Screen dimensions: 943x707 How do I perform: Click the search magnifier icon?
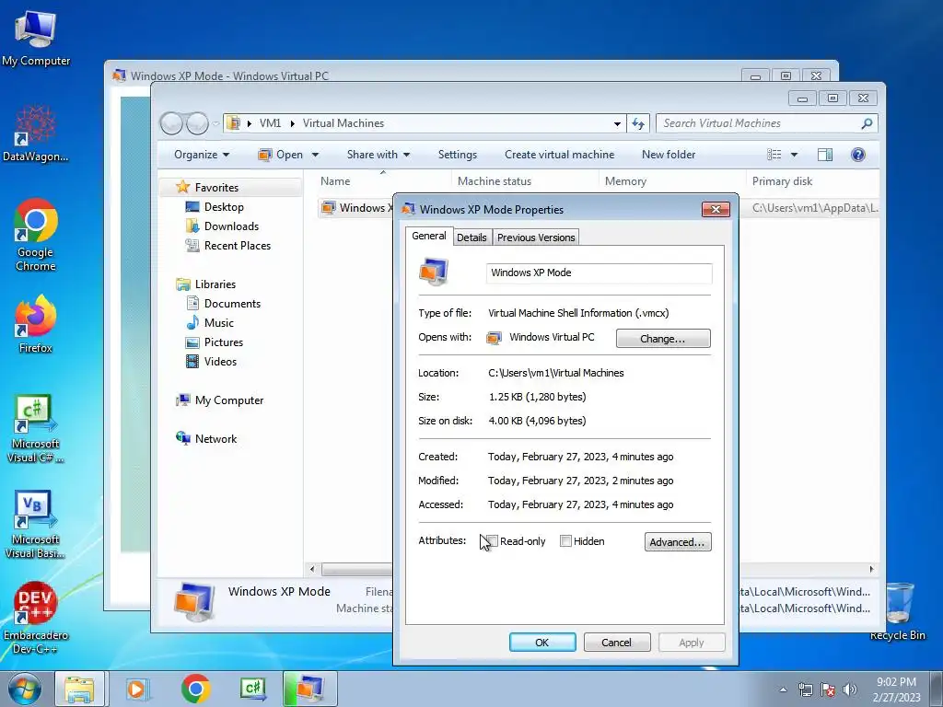point(867,123)
